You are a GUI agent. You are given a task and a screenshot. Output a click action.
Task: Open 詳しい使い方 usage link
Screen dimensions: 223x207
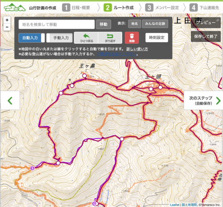[137, 49]
